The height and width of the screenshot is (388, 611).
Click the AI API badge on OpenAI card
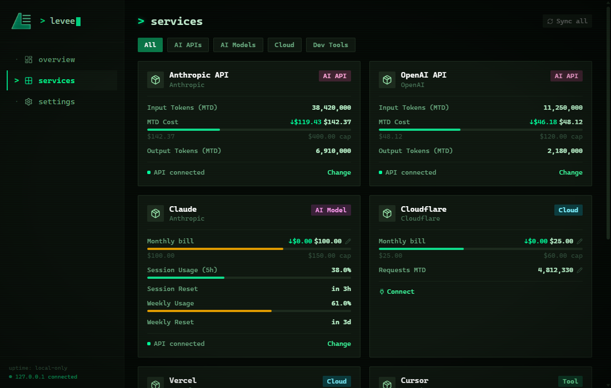pos(566,76)
